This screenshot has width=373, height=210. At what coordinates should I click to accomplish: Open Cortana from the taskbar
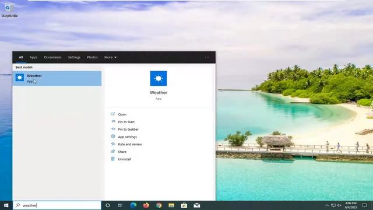(x=107, y=205)
